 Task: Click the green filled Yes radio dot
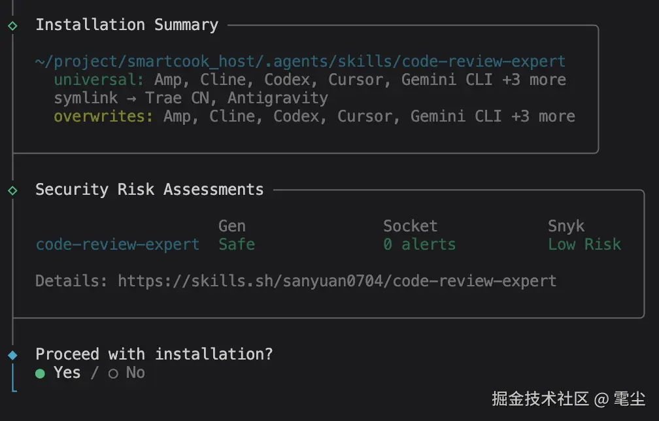(x=41, y=373)
